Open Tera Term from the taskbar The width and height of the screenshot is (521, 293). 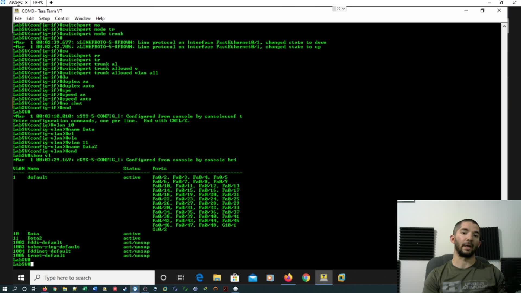coord(324,278)
